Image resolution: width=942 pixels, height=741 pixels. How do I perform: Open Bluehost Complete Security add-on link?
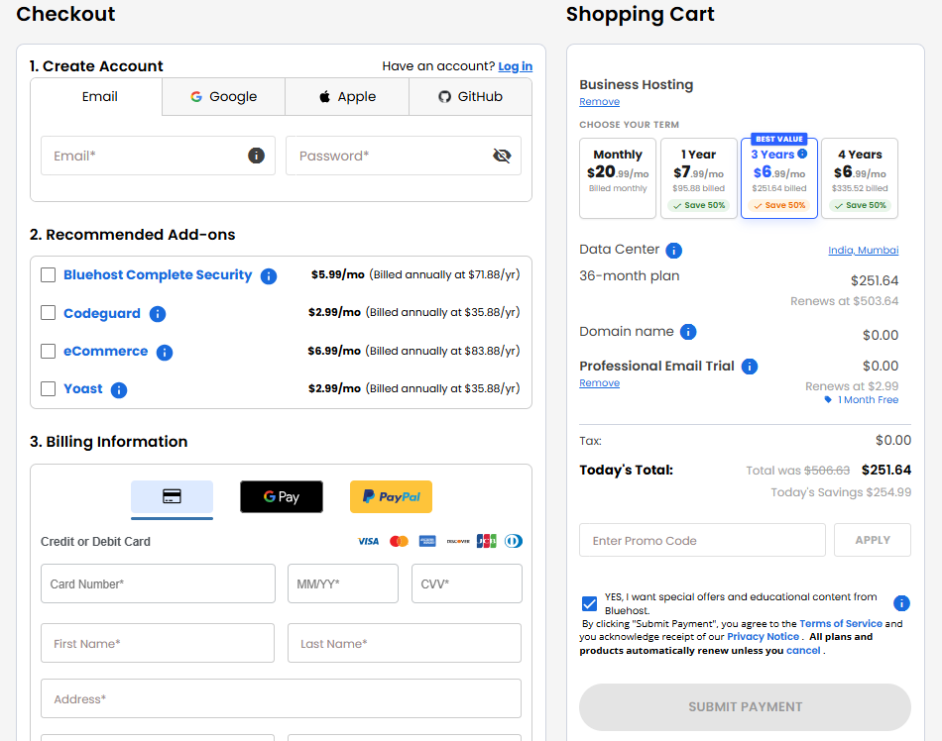click(x=158, y=274)
